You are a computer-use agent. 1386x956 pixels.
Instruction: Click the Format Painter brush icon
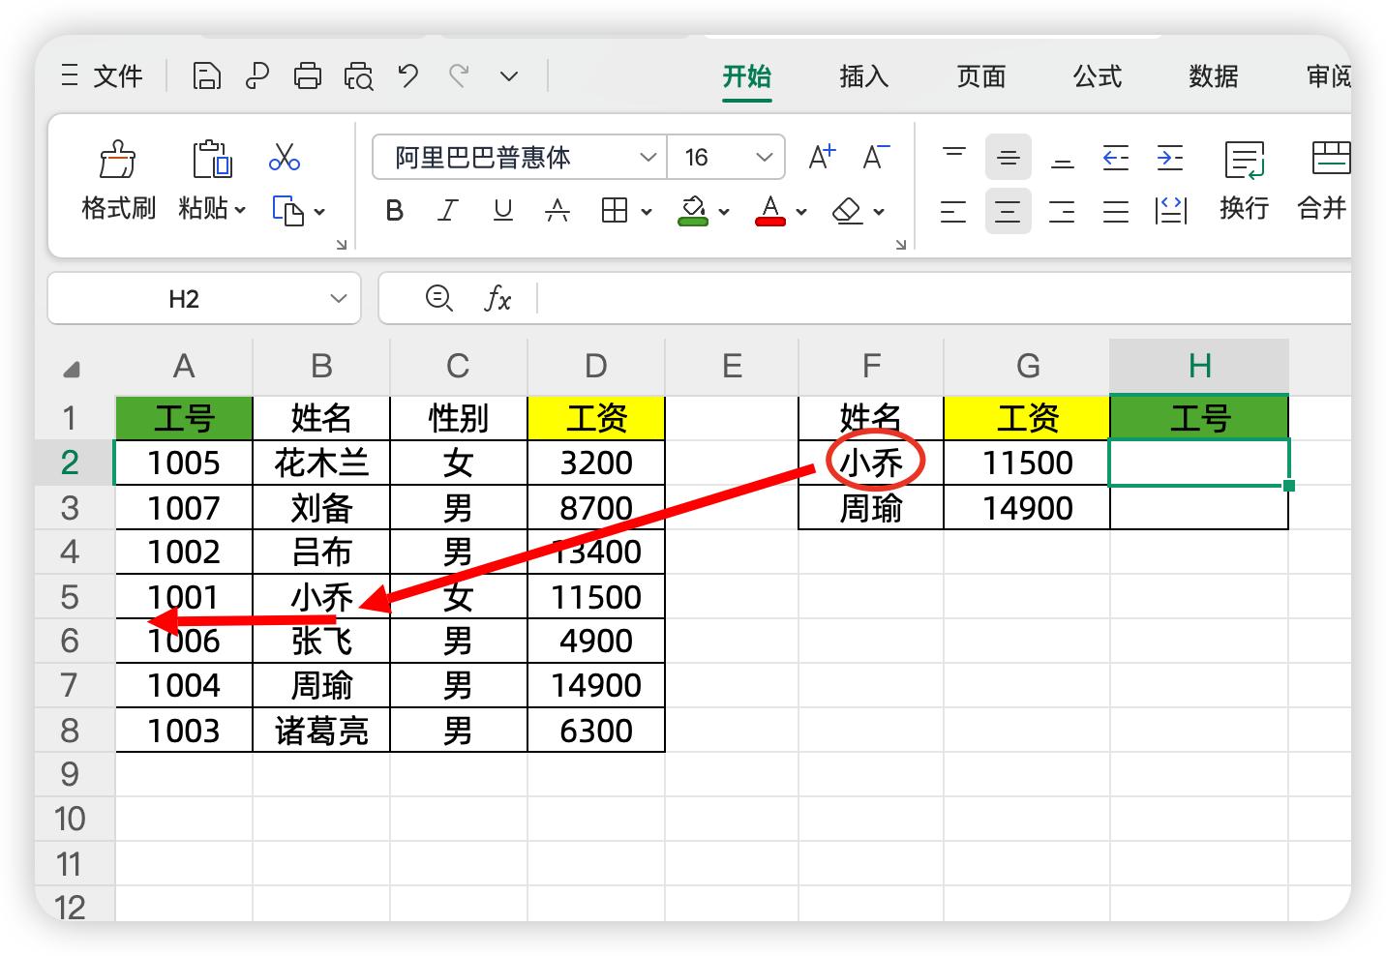(x=118, y=160)
